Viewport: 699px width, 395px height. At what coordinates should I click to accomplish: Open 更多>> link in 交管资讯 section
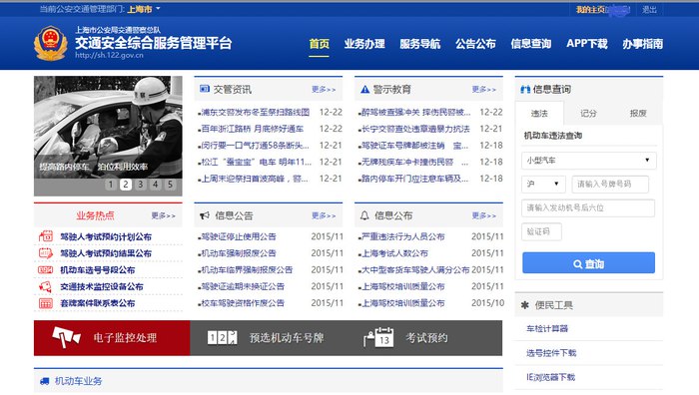tap(324, 90)
